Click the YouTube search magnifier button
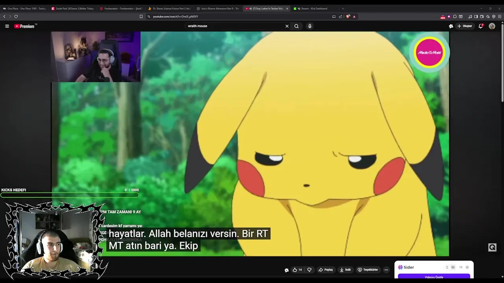The image size is (504, 283). [296, 26]
